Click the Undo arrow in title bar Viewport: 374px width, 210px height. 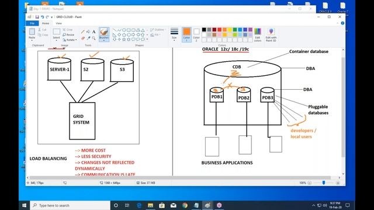[x=42, y=17]
